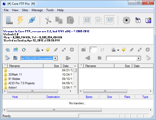156x120 pixels.
Task: Open the Sites menu
Action: [x=25, y=10]
